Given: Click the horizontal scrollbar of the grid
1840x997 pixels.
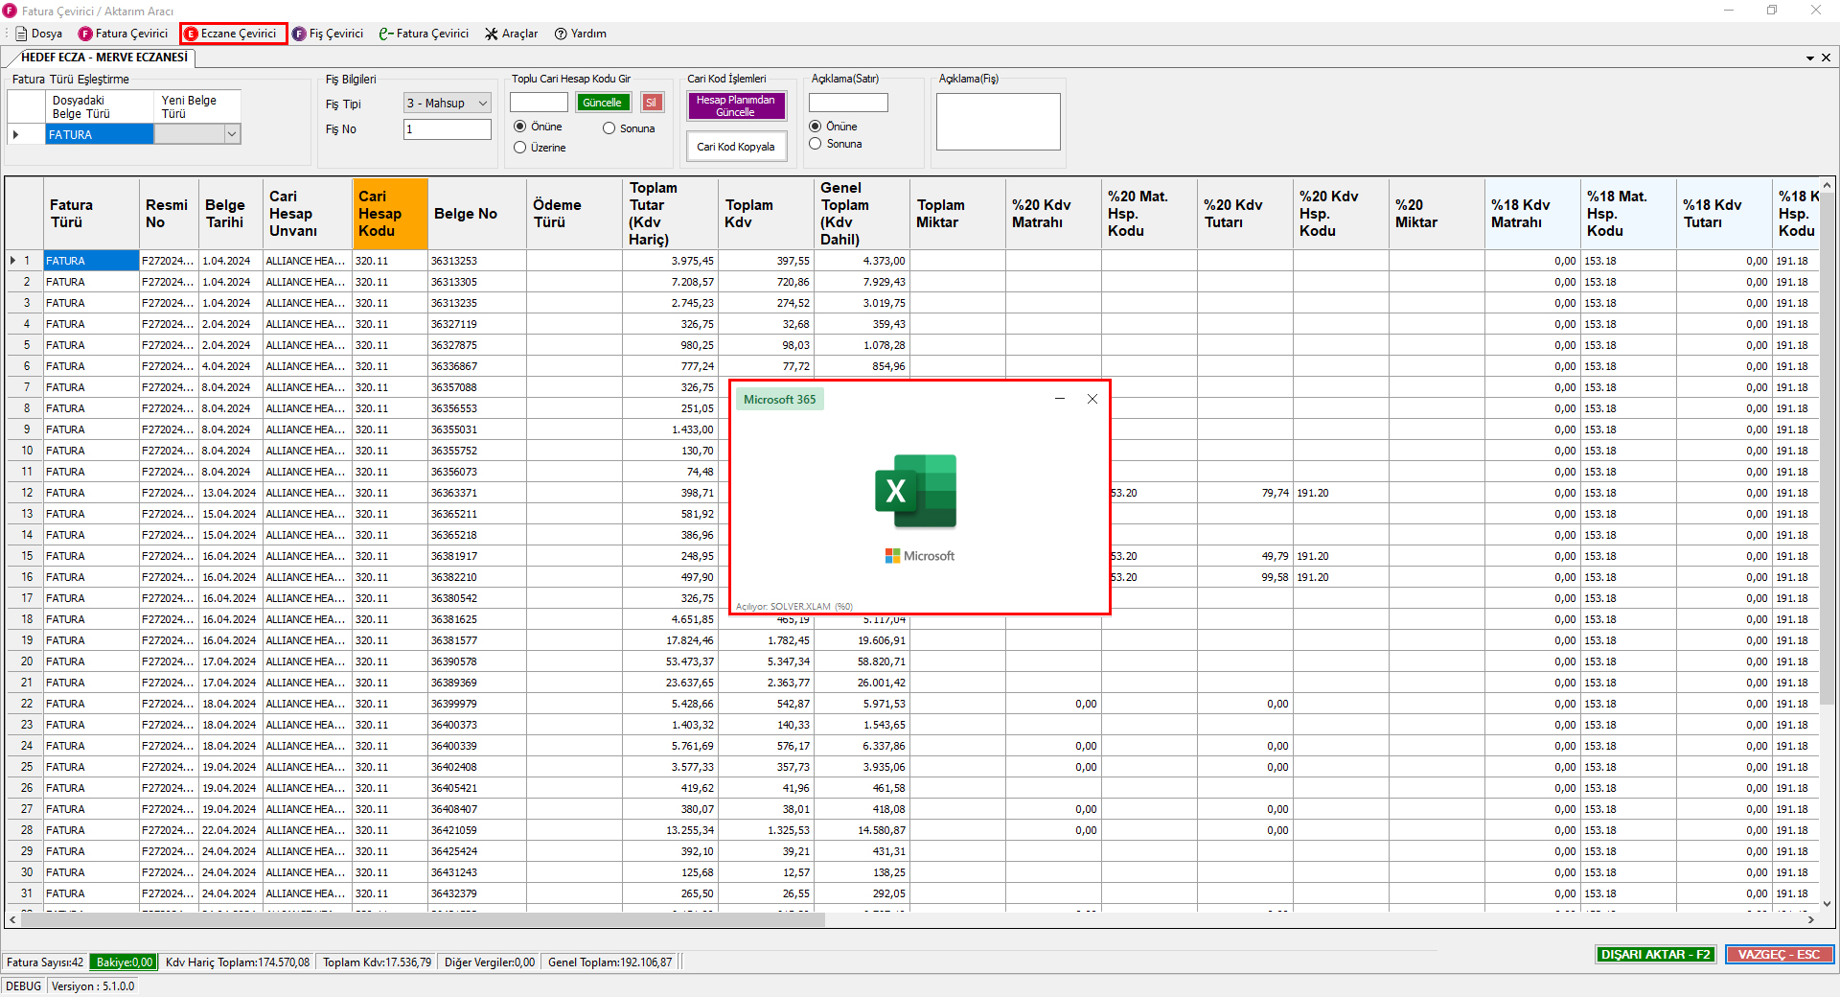Looking at the screenshot, I should point(422,919).
